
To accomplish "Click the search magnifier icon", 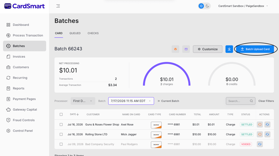I will click(x=251, y=101).
